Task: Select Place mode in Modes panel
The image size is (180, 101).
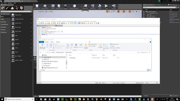Action: click(x=3, y=8)
